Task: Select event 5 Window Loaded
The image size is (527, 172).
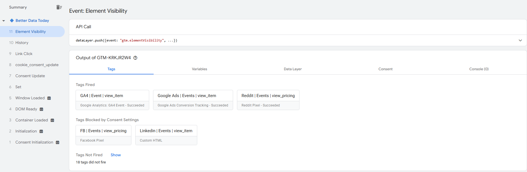Action: 32,98
